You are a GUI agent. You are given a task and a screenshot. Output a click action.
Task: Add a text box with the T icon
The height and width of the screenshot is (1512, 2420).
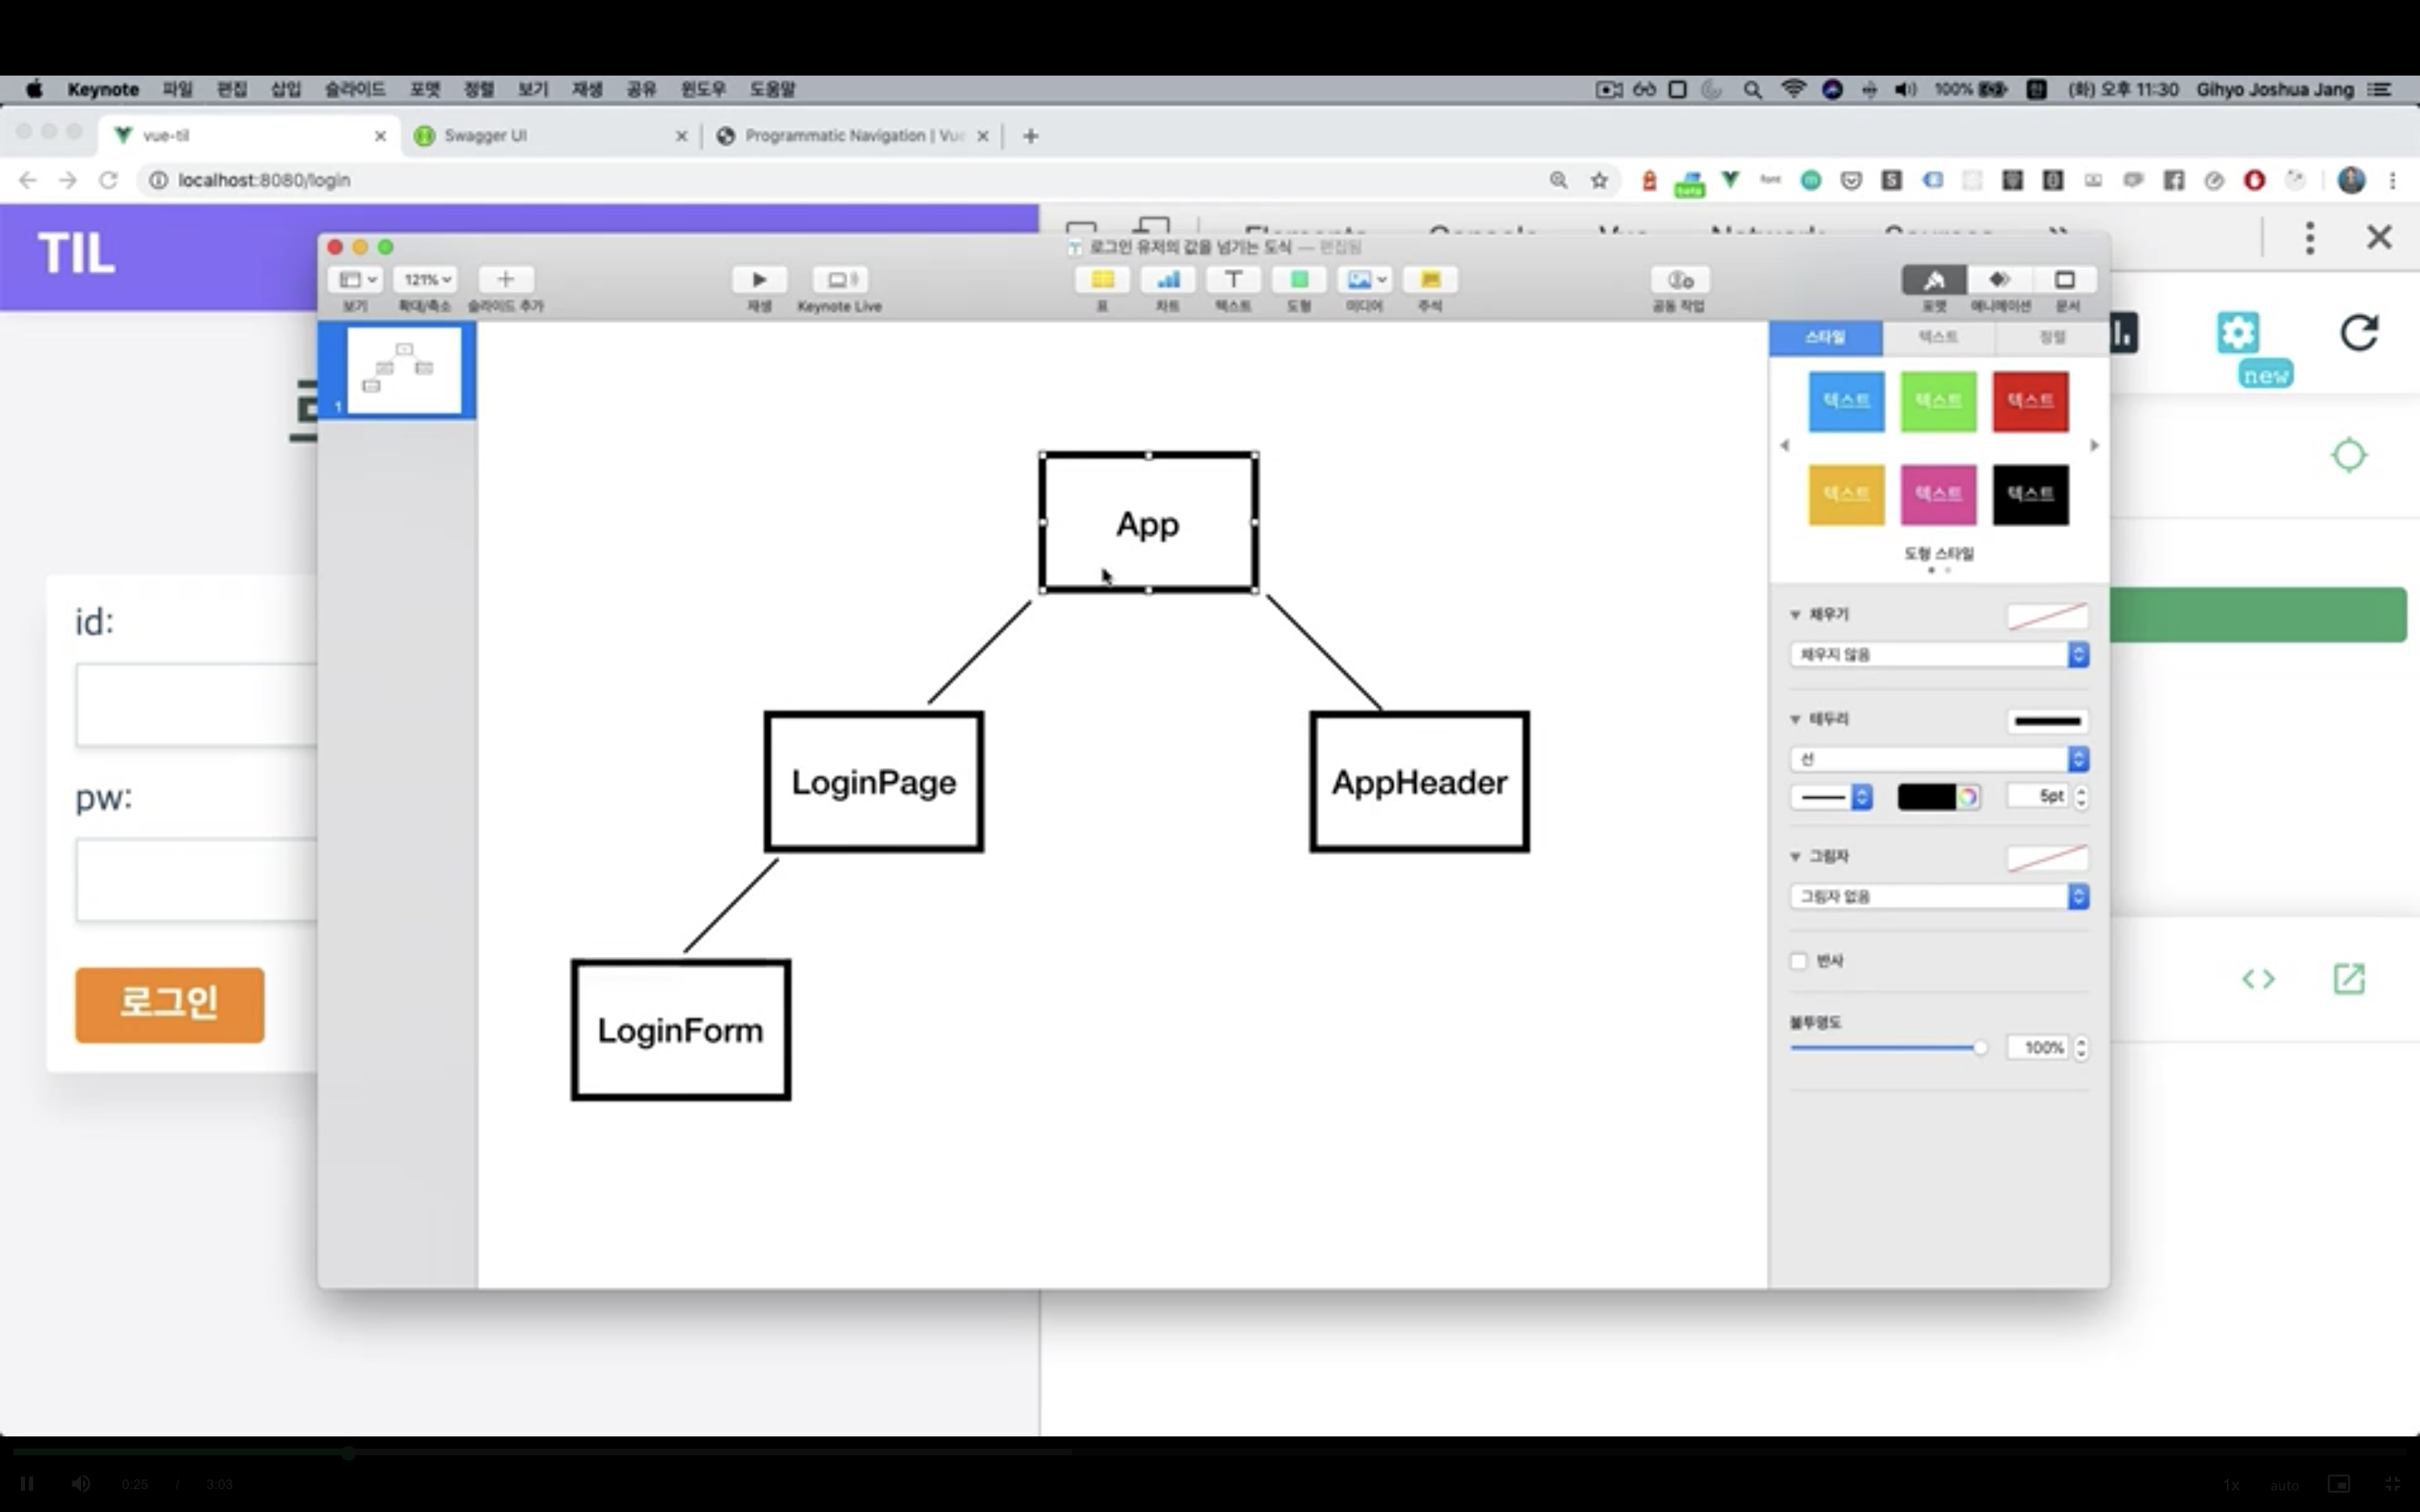coord(1233,280)
